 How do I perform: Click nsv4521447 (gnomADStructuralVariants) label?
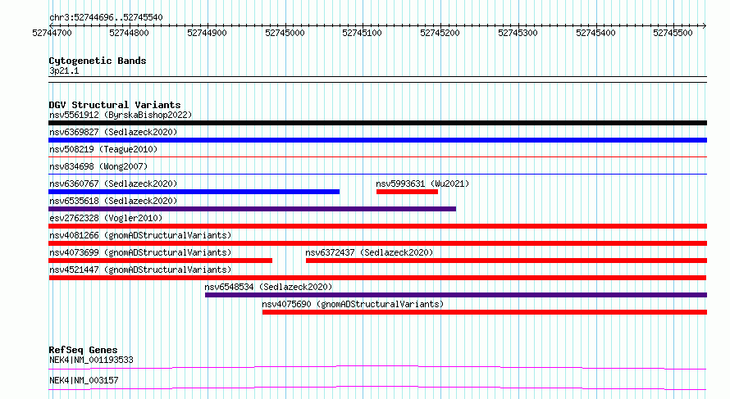click(x=140, y=270)
